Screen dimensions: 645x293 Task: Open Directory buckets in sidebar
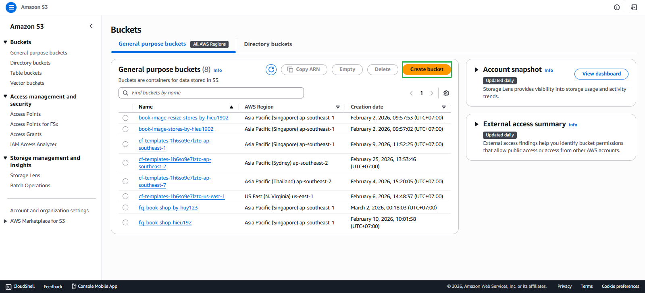(30, 63)
